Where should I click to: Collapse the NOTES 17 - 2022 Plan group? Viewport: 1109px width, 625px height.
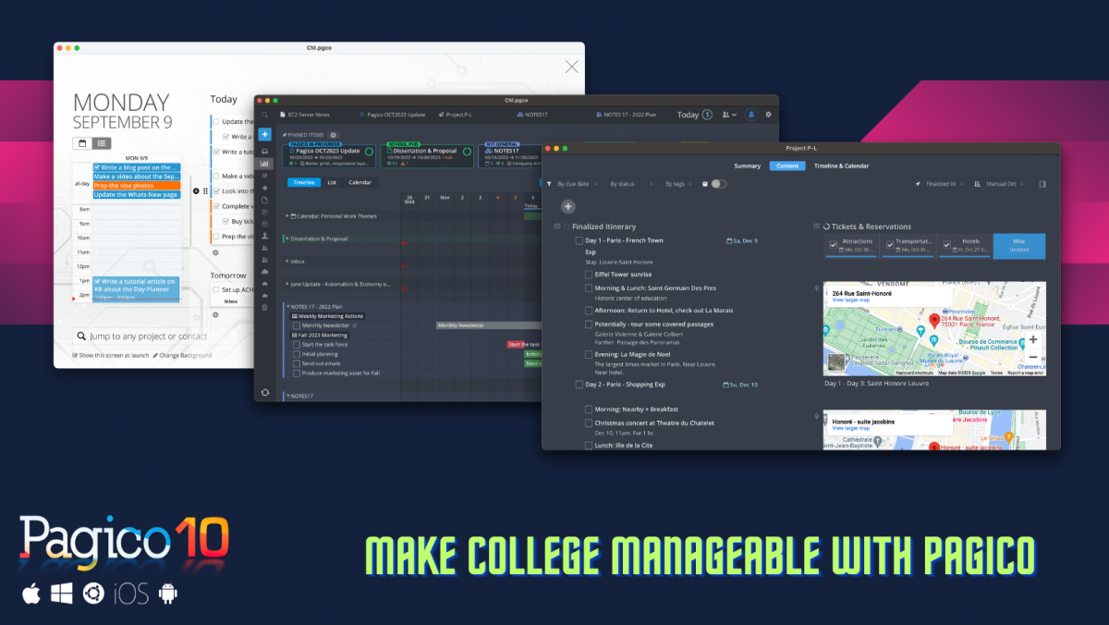[287, 307]
